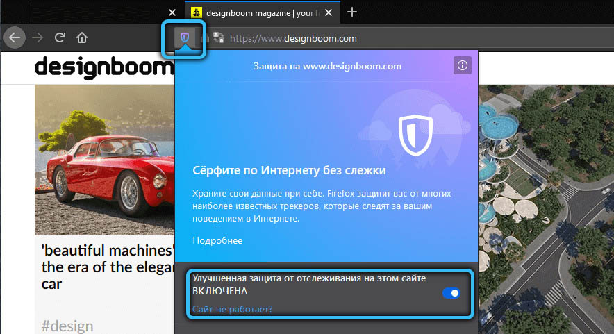Click the 'Подробнее' learn more link
Viewport: 614px width, 334px height.
click(217, 240)
